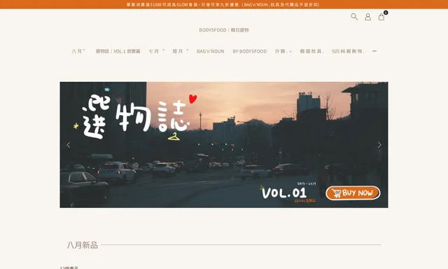Viewport: 448px width, 269px height.
Task: Open the 925純銀飾物 menu item
Action: pyautogui.click(x=348, y=51)
